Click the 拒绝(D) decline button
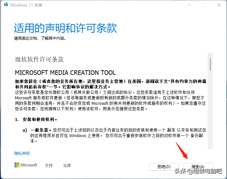Viewport: 227px width, 179px height. click(x=164, y=167)
